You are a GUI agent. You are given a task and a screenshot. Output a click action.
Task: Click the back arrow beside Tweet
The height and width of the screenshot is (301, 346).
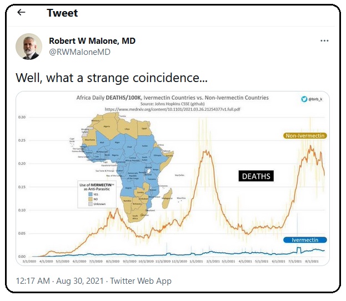click(21, 12)
